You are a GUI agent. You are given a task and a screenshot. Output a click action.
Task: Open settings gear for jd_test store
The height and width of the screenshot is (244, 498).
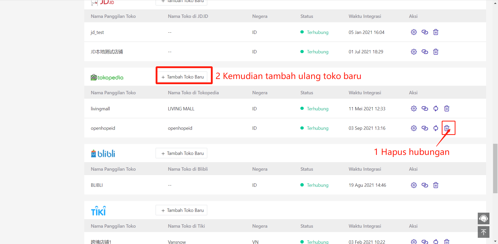pos(414,32)
